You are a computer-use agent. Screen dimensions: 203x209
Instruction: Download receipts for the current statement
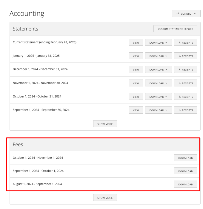point(185,43)
